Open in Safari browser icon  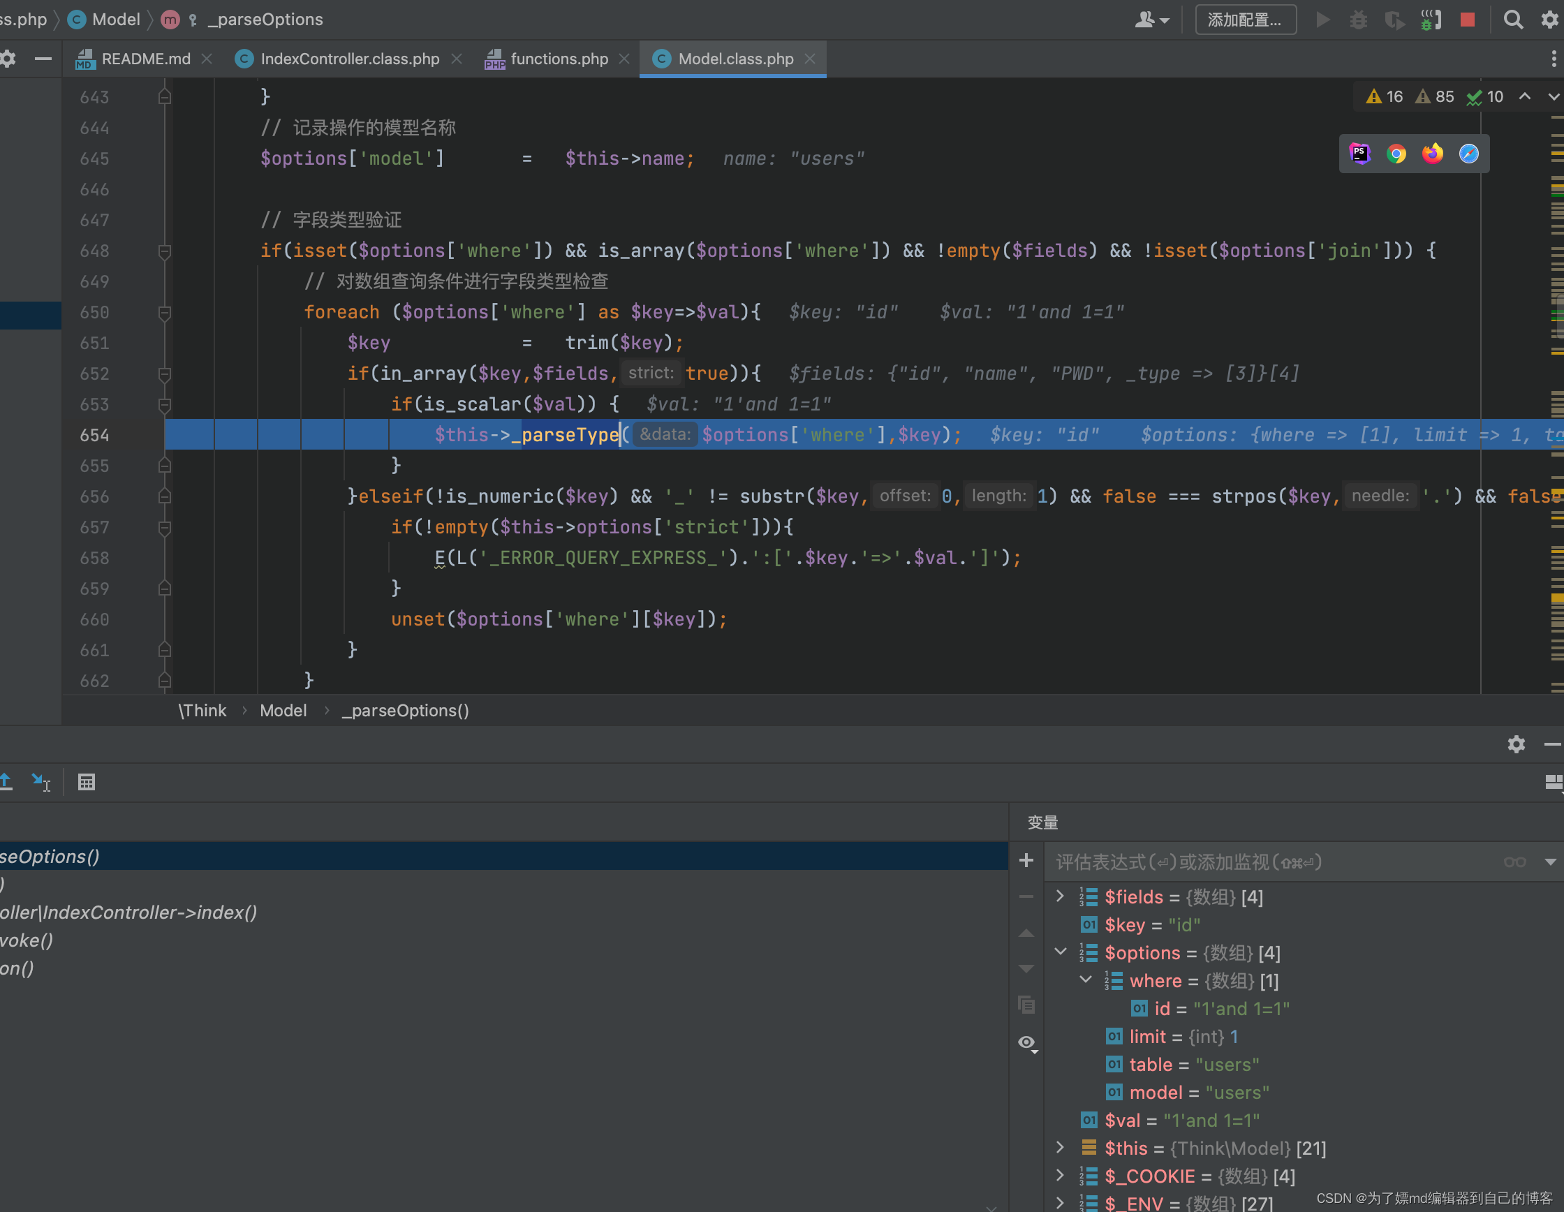point(1469,154)
